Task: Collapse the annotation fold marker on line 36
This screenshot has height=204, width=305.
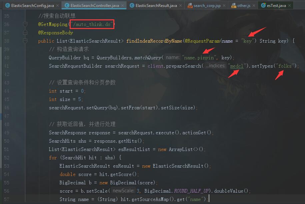Action: (x=25, y=24)
